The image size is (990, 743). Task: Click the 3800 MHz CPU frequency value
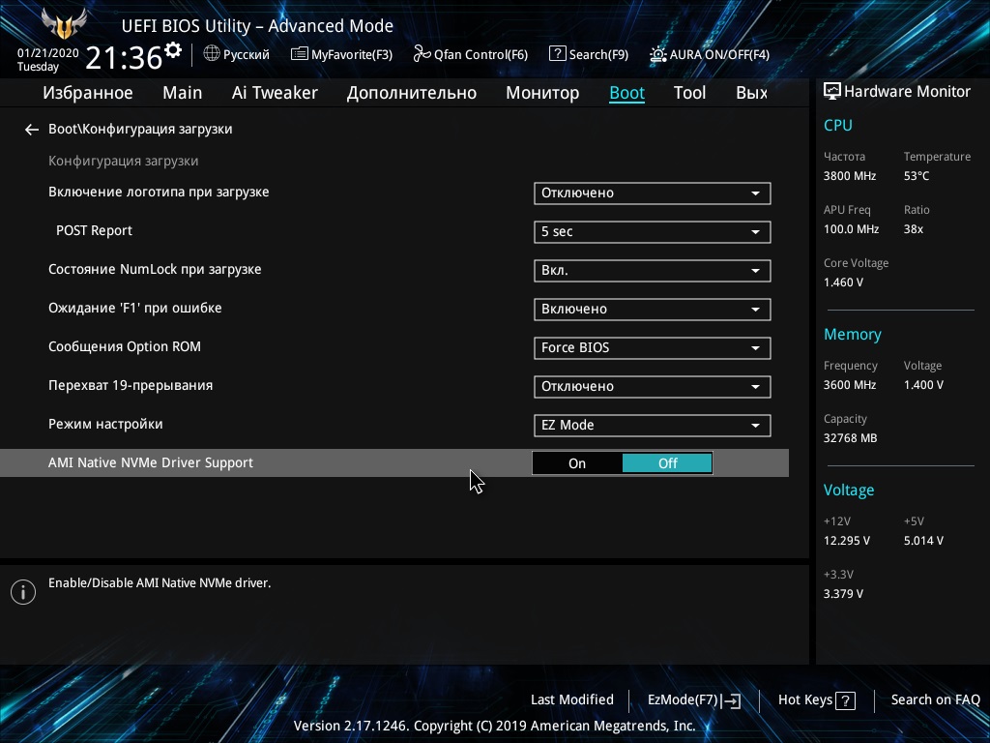pos(850,176)
